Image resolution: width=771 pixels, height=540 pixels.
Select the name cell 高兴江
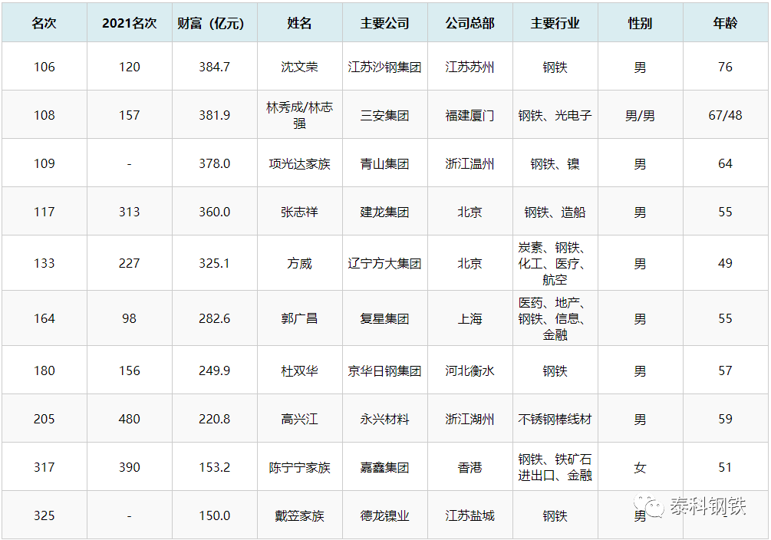[299, 419]
